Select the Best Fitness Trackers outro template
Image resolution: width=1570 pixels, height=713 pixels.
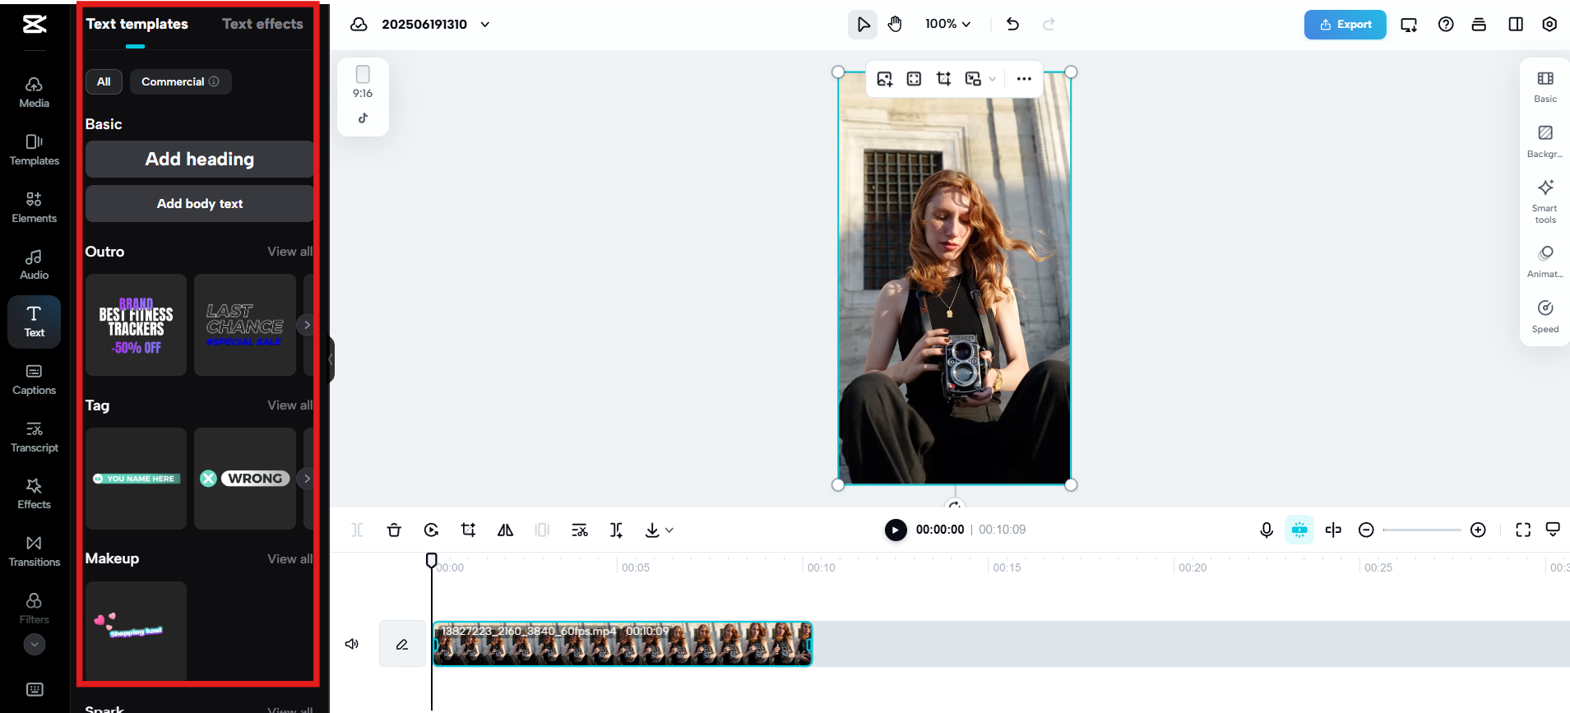pos(137,325)
